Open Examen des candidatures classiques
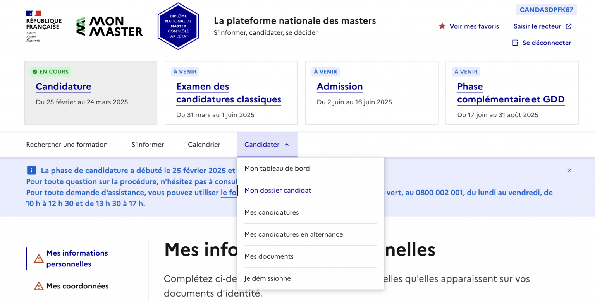This screenshot has width=595, height=302. (x=229, y=93)
